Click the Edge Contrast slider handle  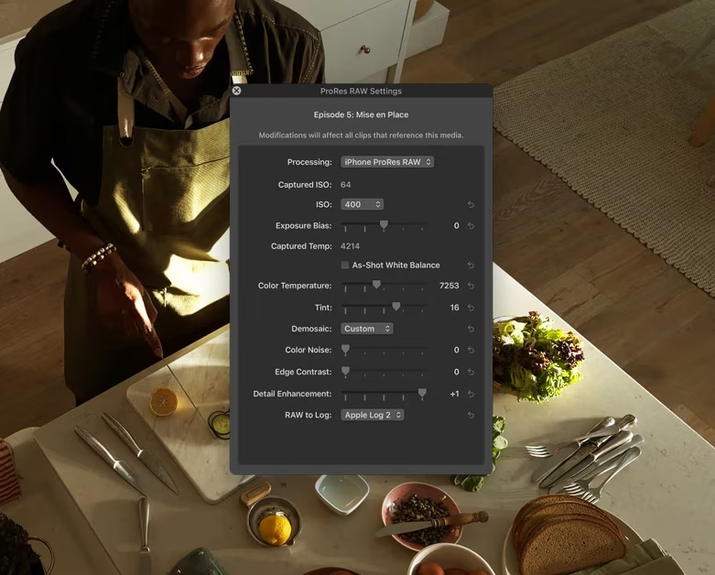coord(346,371)
